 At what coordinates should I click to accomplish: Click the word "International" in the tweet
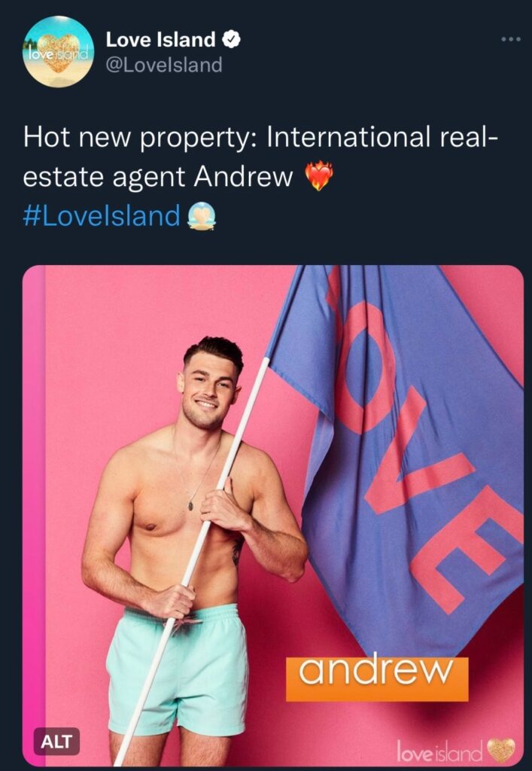pyautogui.click(x=348, y=137)
